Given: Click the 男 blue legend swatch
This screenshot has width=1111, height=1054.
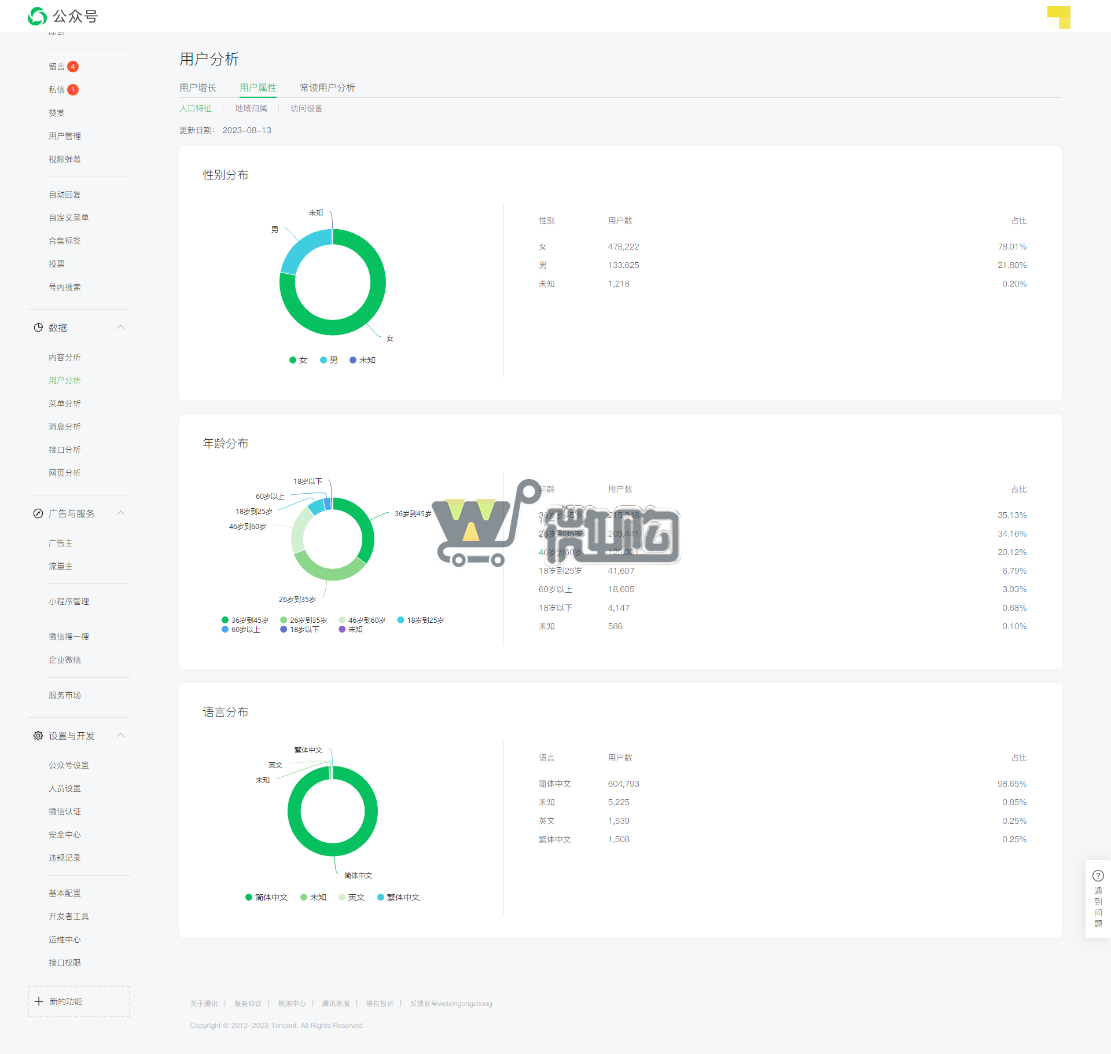Looking at the screenshot, I should [x=323, y=360].
